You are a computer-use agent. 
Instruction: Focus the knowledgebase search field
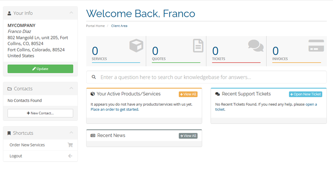211,77
